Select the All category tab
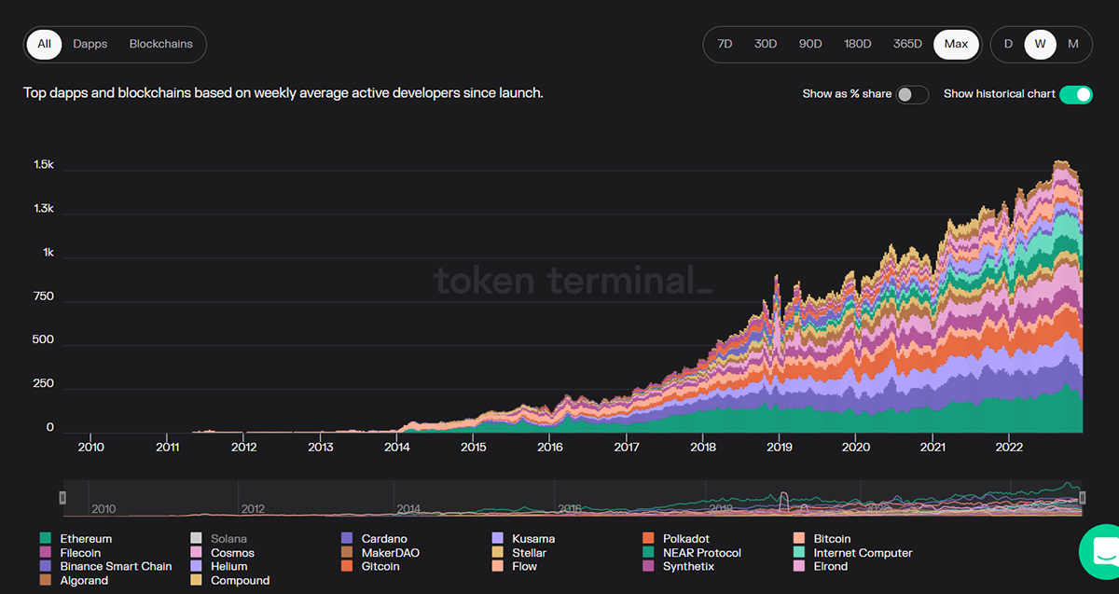 click(x=45, y=44)
